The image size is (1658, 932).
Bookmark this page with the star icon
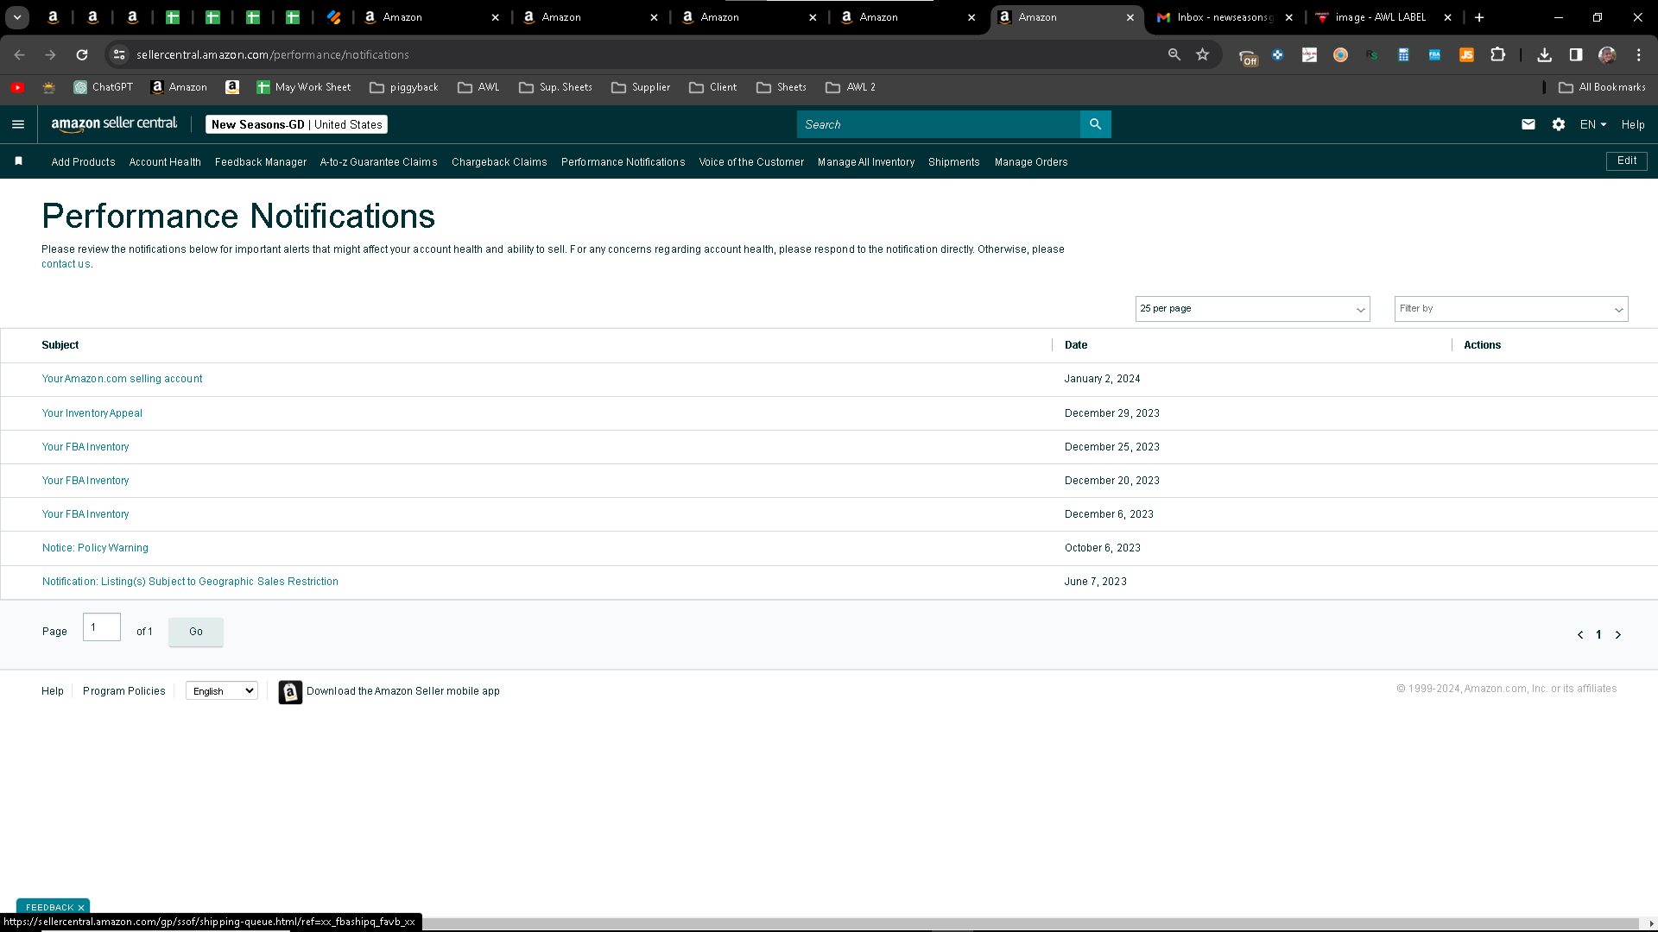[x=1203, y=54]
